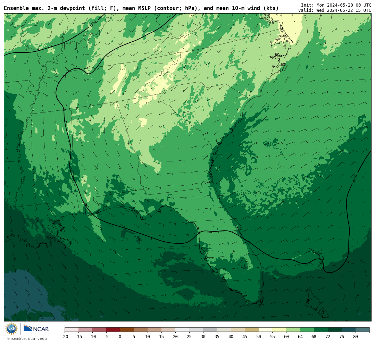
Task: Pick the 64 to 68 medium green colorbar swatch
Action: point(307,330)
